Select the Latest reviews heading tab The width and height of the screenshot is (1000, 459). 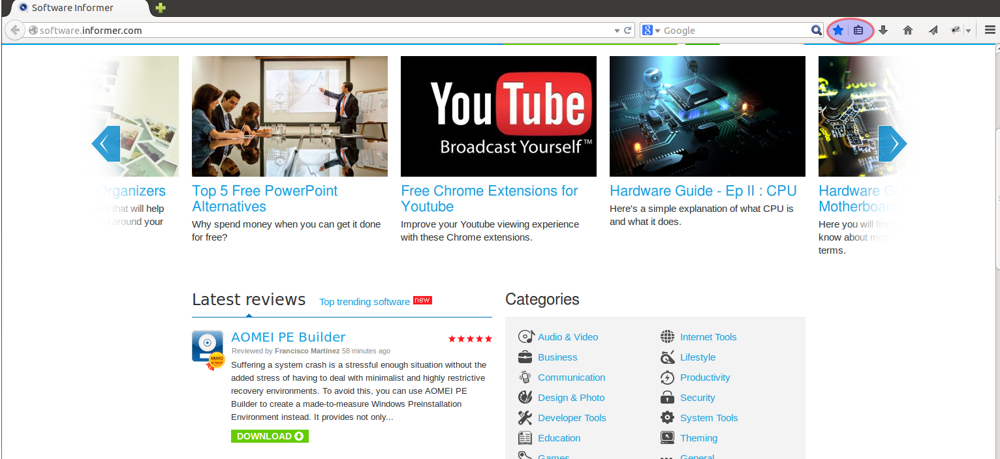[249, 299]
